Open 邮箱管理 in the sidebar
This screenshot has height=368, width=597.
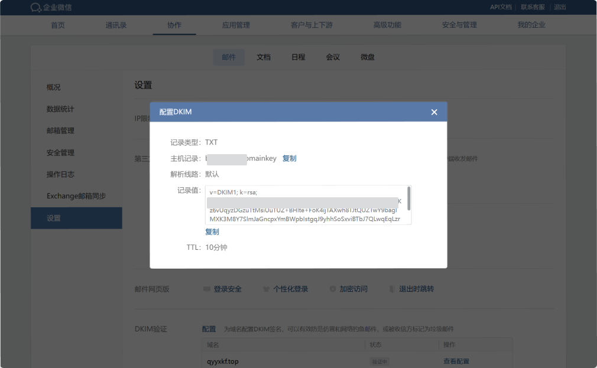(60, 131)
